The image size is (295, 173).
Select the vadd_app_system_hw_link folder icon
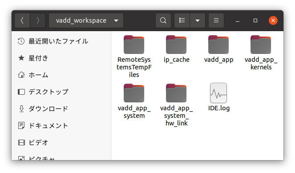[x=176, y=93]
